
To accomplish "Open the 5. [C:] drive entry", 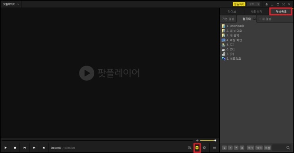I will click(228, 45).
